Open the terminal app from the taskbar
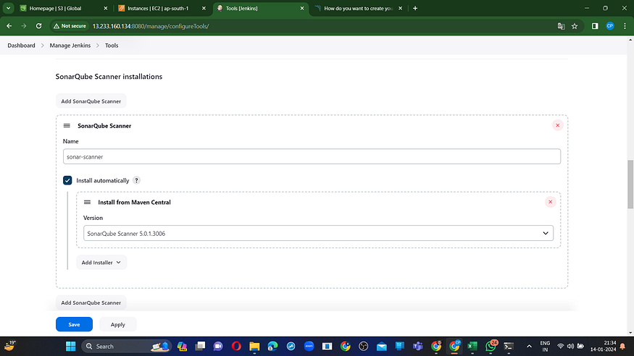The height and width of the screenshot is (356, 634). (509, 347)
